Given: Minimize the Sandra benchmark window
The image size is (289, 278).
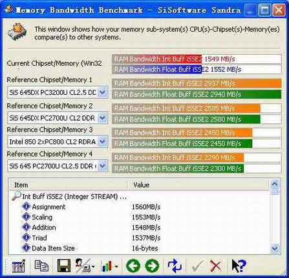Looking at the screenshot, I should pyautogui.click(x=250, y=10).
